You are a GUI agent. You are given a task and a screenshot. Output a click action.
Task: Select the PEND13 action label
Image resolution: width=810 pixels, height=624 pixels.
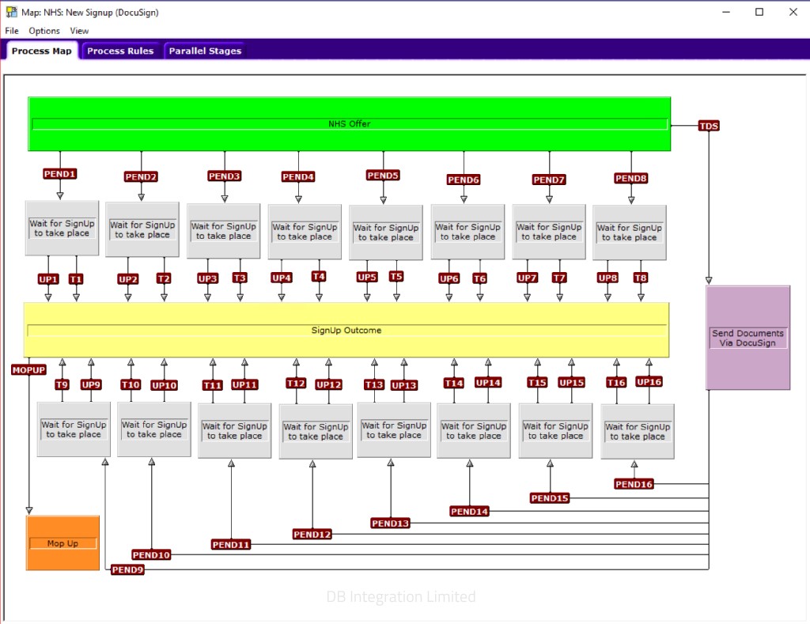[390, 524]
